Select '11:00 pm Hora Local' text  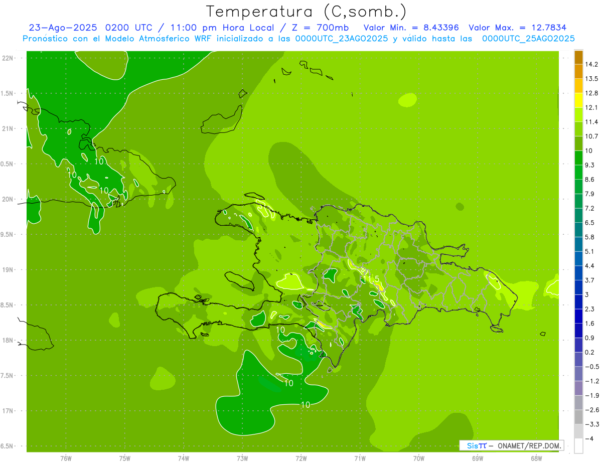[x=222, y=28]
